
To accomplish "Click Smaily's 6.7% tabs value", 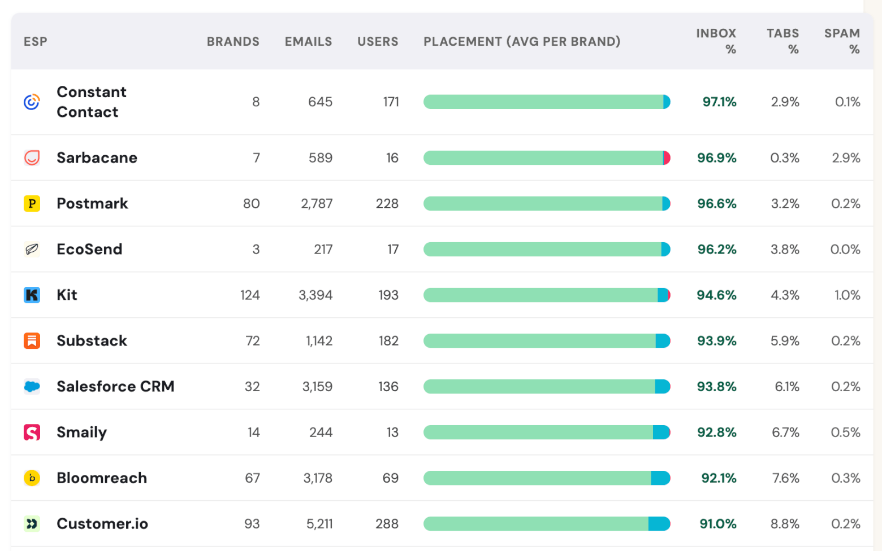I will (x=785, y=432).
